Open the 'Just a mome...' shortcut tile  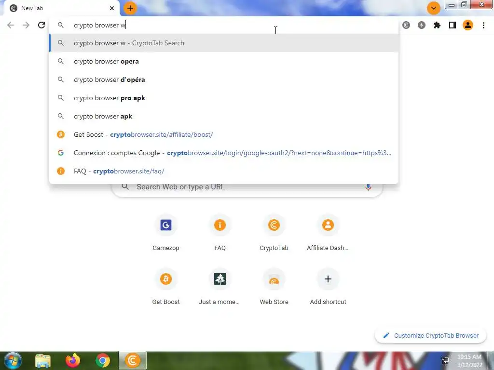[220, 287]
